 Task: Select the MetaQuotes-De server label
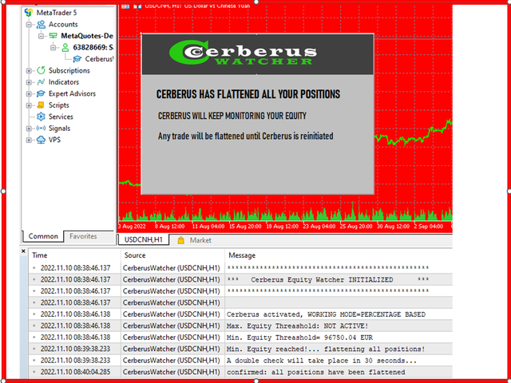click(x=87, y=36)
